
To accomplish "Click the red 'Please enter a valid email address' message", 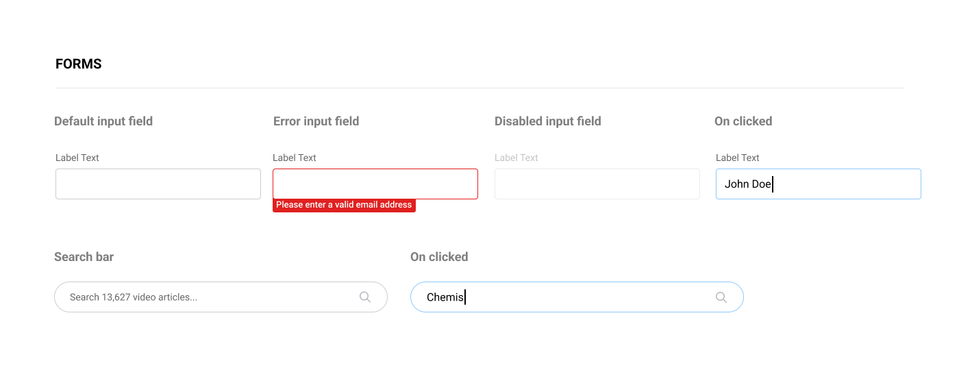I will pos(344,205).
